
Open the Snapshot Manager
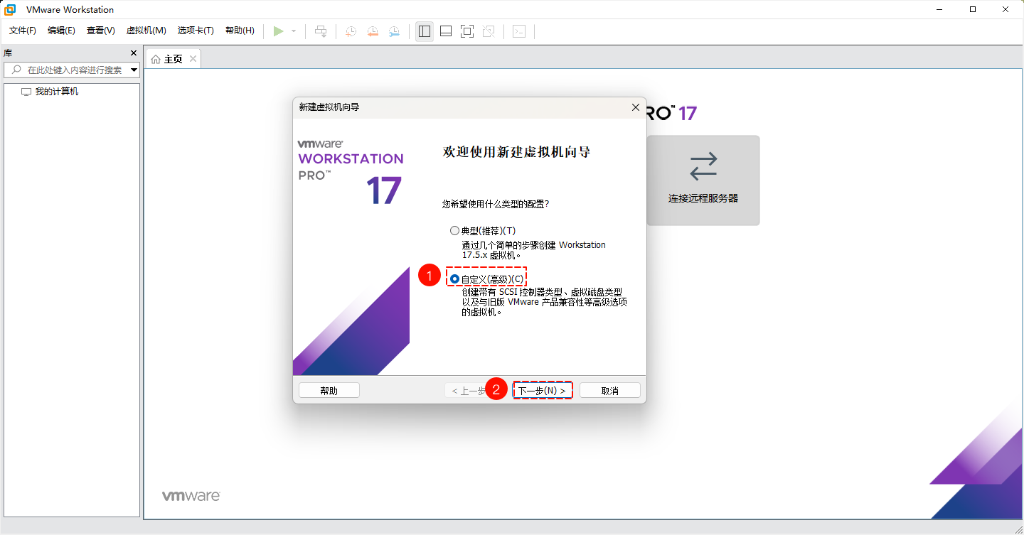[394, 31]
